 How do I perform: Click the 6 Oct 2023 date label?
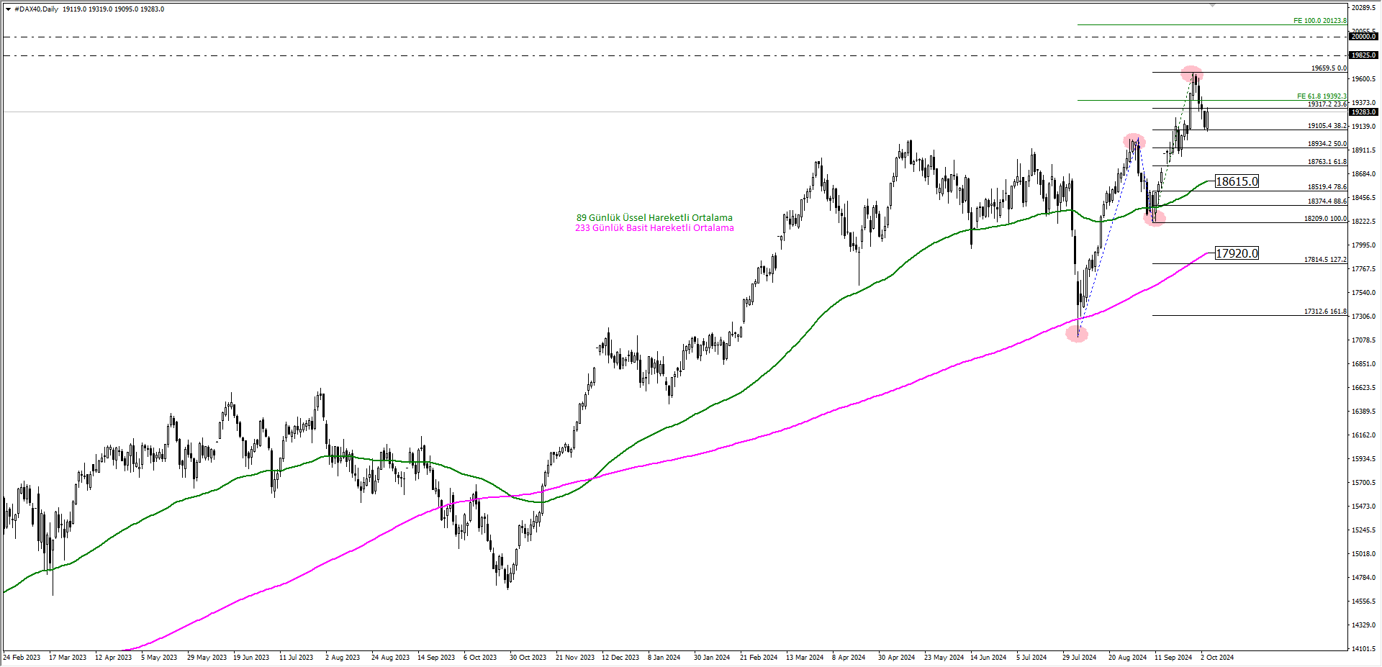point(480,658)
